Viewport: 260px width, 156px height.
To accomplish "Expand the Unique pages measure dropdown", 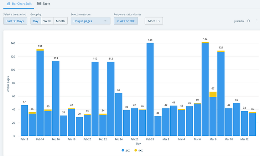I will click(x=90, y=21).
